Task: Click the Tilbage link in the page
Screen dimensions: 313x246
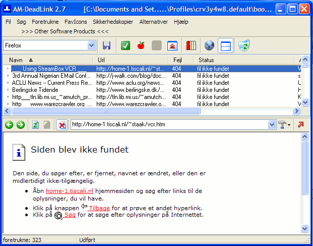Action: point(99,208)
